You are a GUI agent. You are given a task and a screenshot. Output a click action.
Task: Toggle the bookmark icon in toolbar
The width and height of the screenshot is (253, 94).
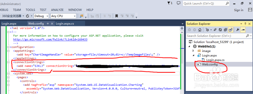116,16
